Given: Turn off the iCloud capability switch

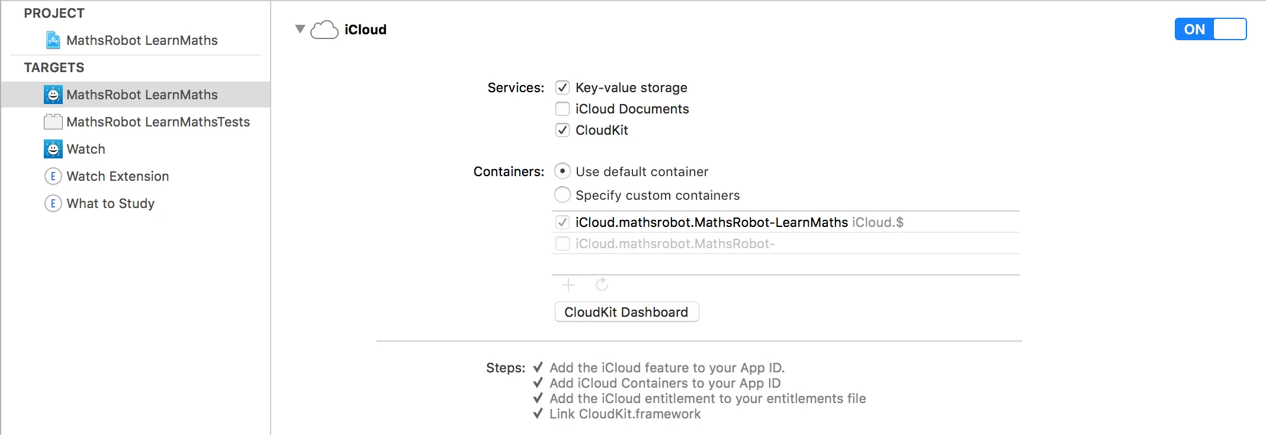Looking at the screenshot, I should click(1210, 29).
